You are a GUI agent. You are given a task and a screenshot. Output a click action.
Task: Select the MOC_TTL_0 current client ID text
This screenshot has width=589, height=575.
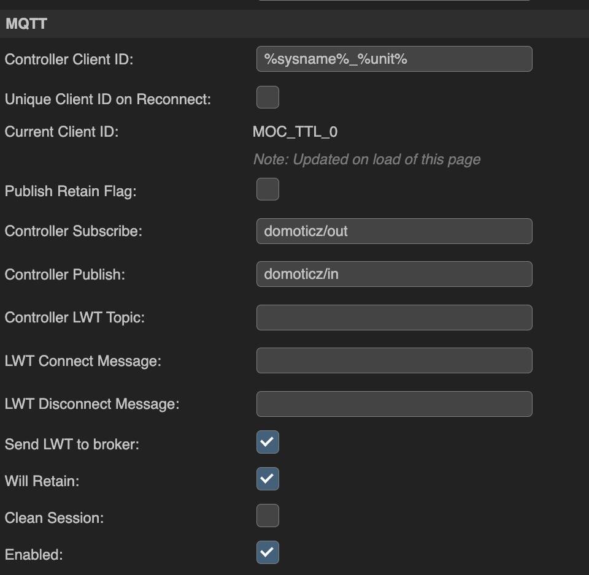pos(295,132)
